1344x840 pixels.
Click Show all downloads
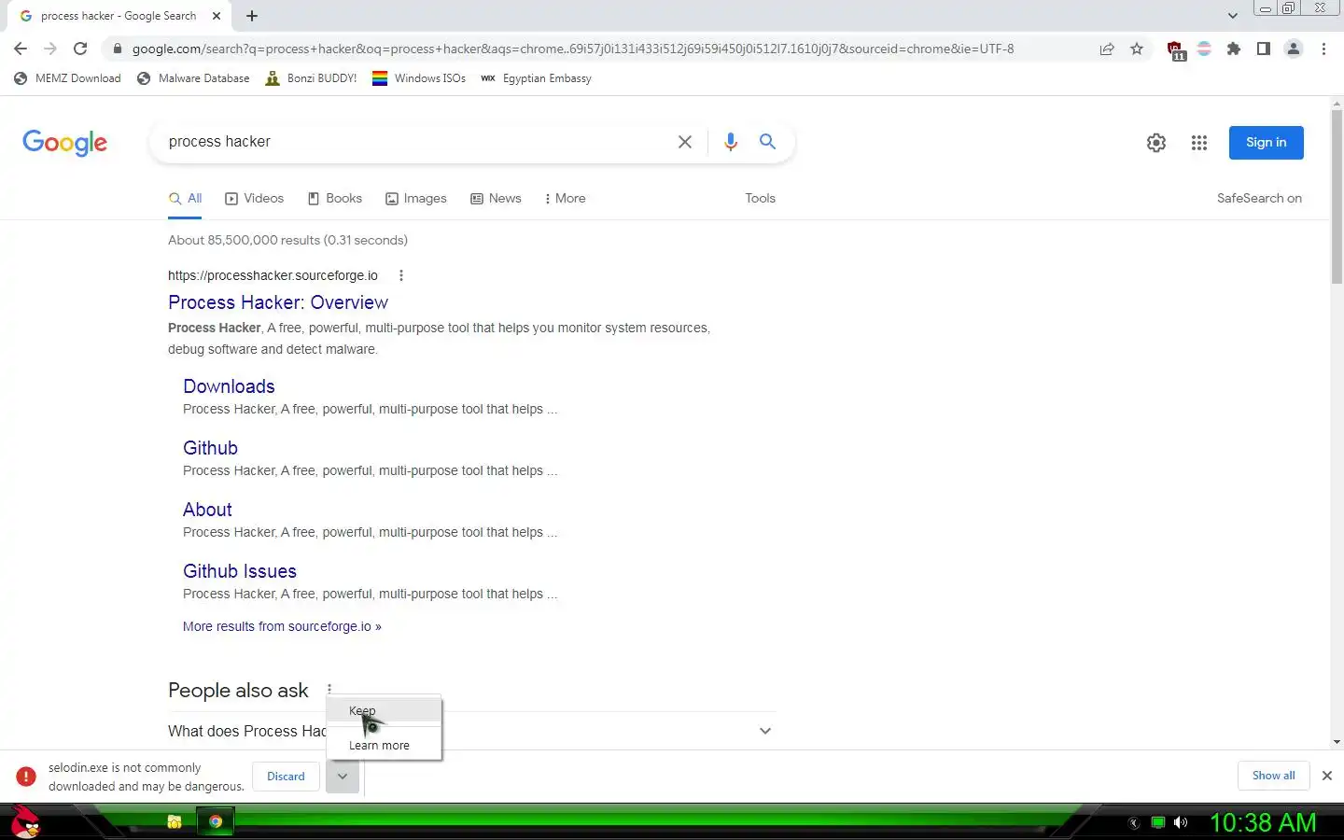[x=1273, y=776]
